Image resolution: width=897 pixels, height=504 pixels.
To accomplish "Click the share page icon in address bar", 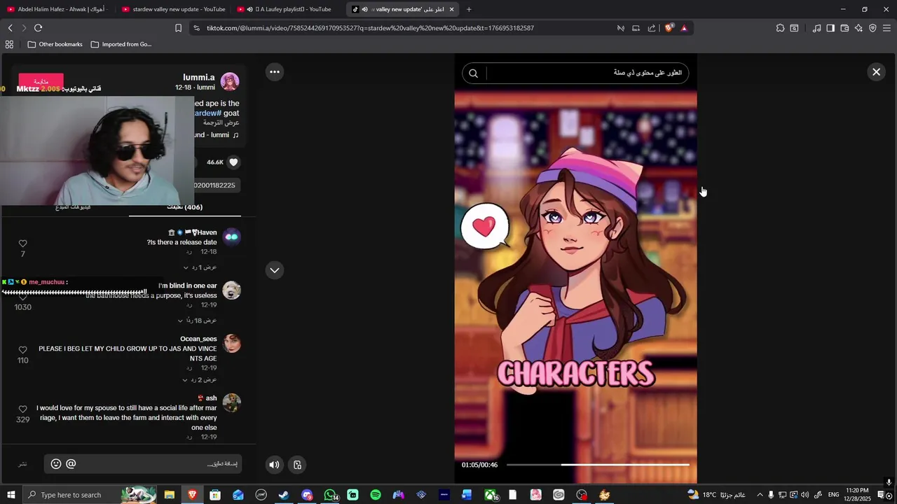I will pyautogui.click(x=652, y=28).
